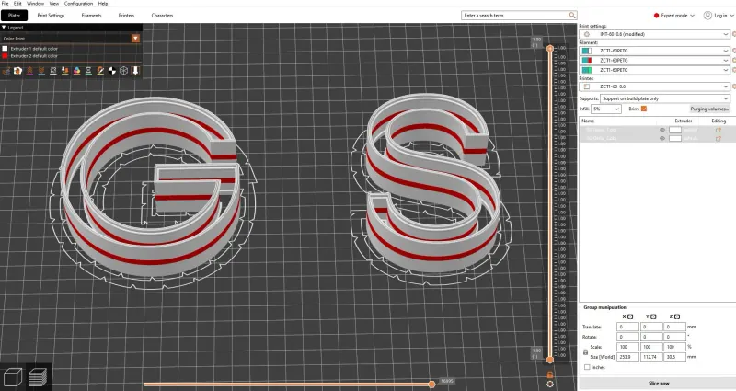The width and height of the screenshot is (736, 391).
Task: Toggle eye visibility of first listed object
Action: coord(662,130)
